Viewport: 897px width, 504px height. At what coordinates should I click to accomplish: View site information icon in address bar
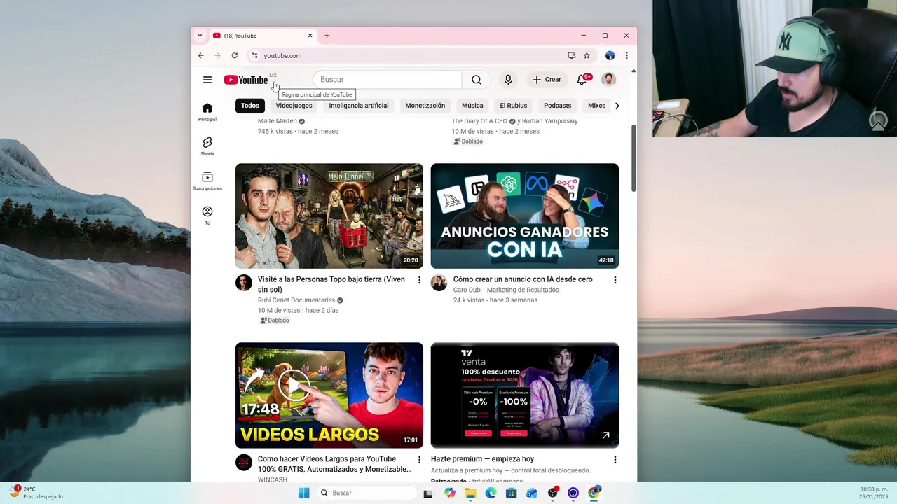pyautogui.click(x=255, y=55)
